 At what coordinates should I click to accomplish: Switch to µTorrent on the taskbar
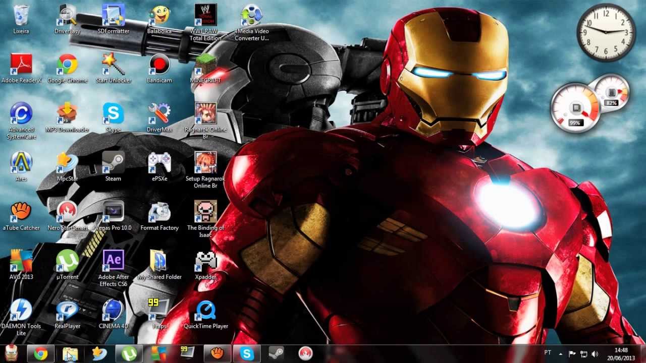pos(129,353)
